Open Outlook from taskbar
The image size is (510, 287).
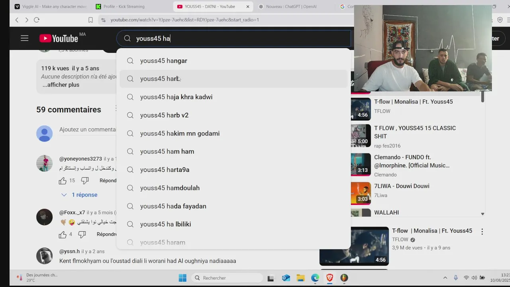click(x=286, y=278)
